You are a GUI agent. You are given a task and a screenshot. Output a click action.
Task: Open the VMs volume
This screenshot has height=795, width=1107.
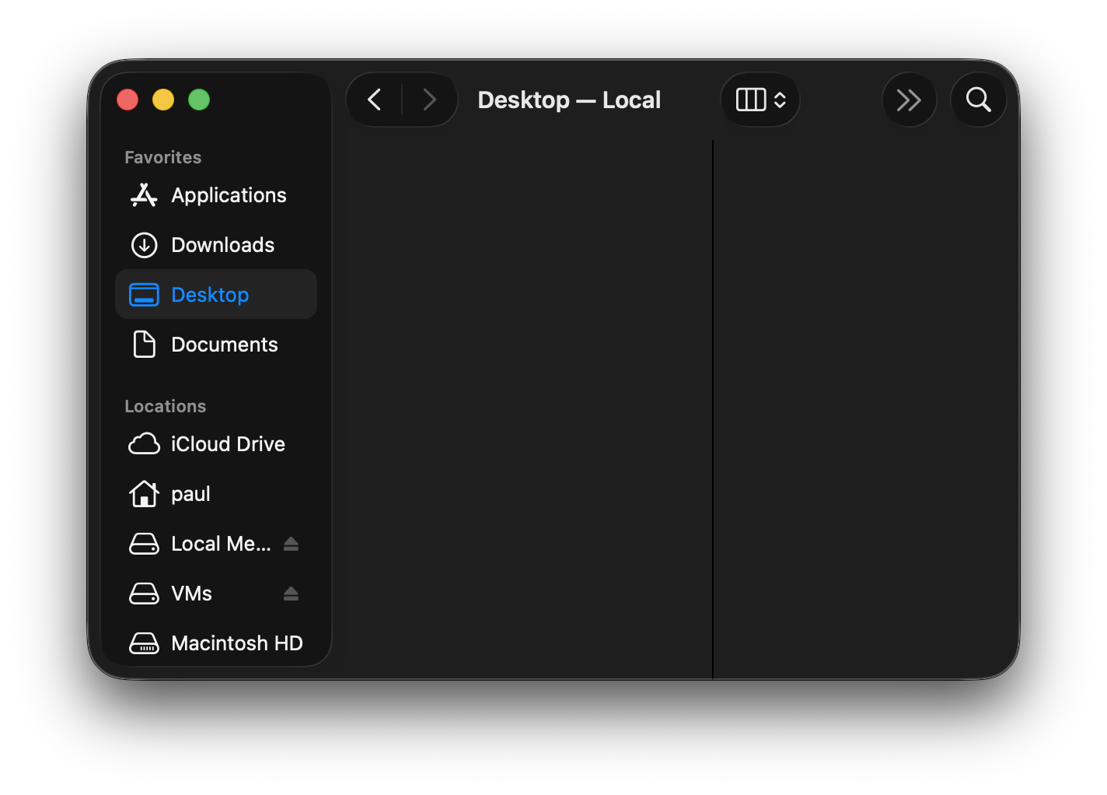(191, 594)
